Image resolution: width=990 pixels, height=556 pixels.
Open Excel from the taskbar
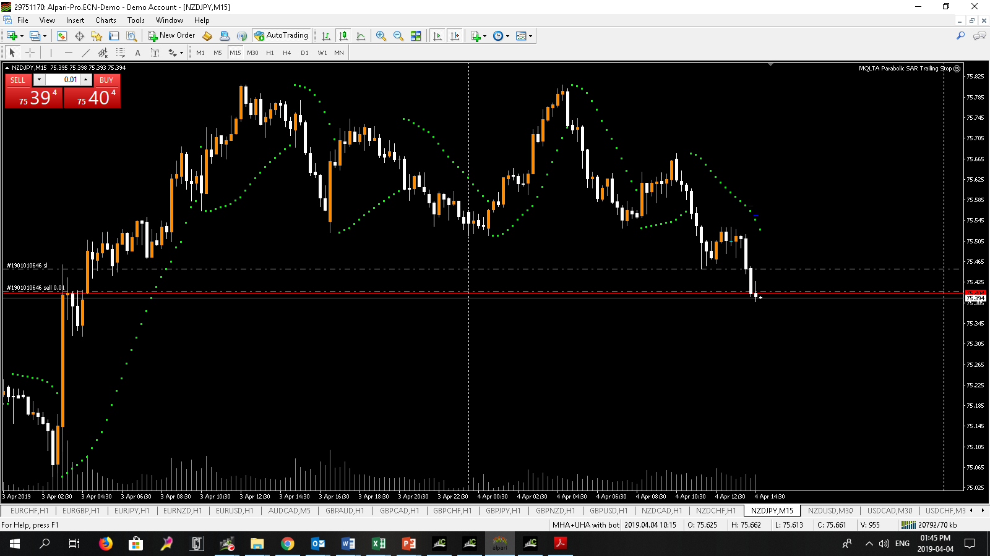(x=378, y=544)
